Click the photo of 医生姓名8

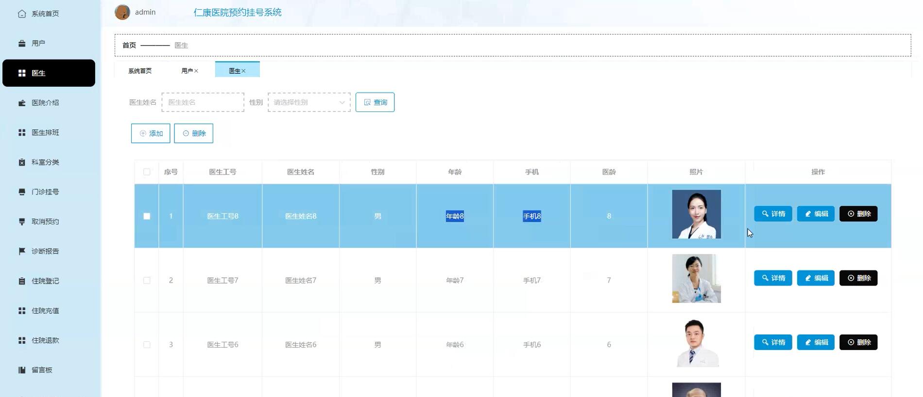point(696,214)
